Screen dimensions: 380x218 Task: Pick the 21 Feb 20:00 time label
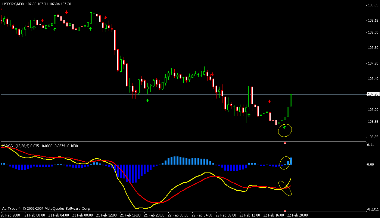[154, 215]
